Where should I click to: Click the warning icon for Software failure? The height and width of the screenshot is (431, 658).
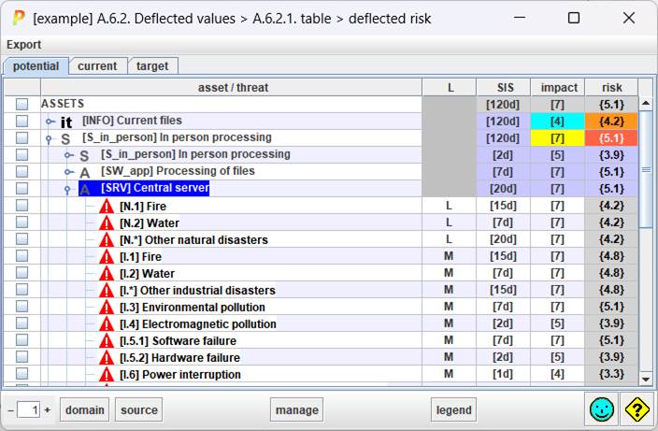pyautogui.click(x=107, y=340)
